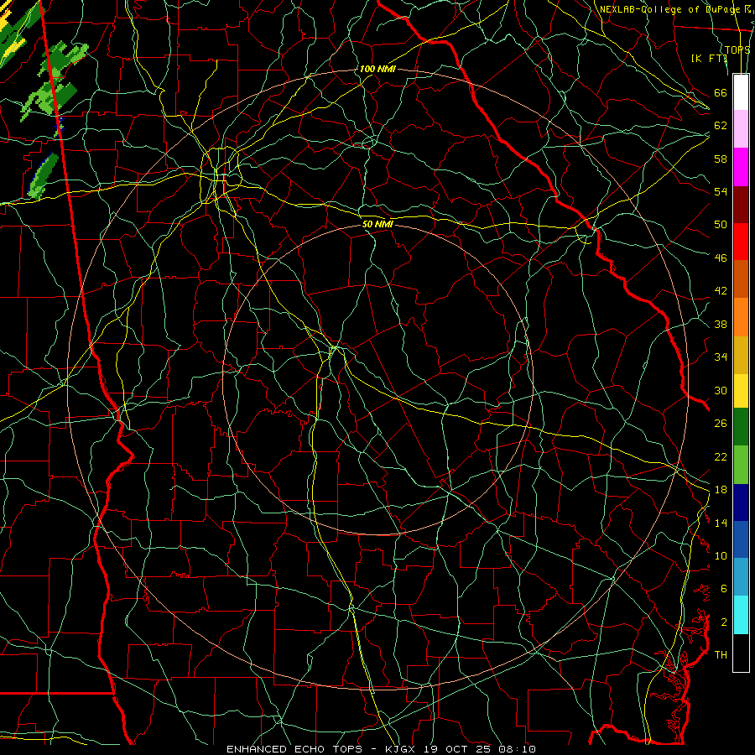Click the light blue 6 kft legend swatch
755x755 pixels.
click(x=741, y=577)
